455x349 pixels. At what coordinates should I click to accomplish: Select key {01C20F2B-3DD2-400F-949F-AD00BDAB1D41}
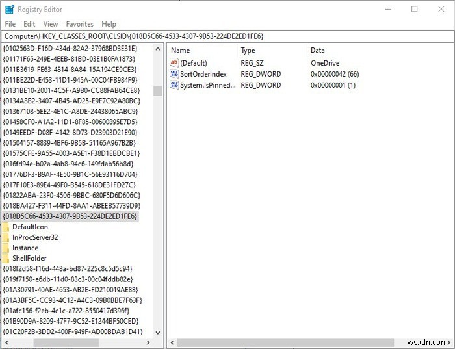pos(73,331)
